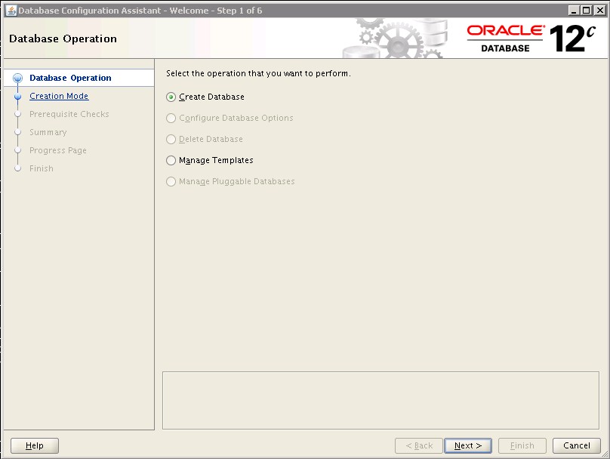Choose the Delete Database radio button
This screenshot has width=610, height=459.
click(x=171, y=139)
